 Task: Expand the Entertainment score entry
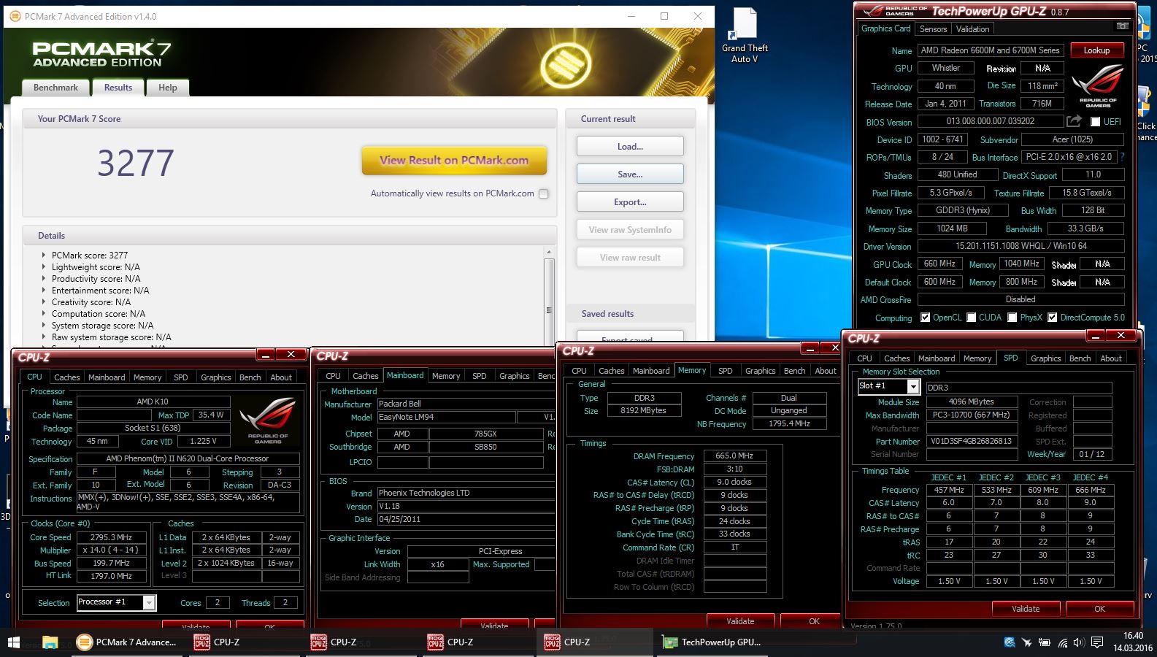pos(44,291)
